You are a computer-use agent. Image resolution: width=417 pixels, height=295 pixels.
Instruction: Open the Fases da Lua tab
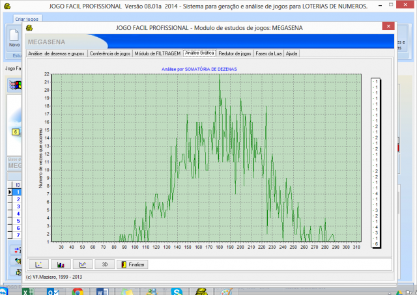pos(269,53)
